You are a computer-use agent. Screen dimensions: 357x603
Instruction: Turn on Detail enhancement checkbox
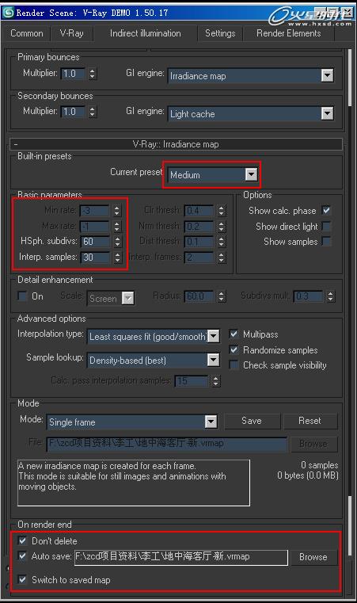click(22, 296)
